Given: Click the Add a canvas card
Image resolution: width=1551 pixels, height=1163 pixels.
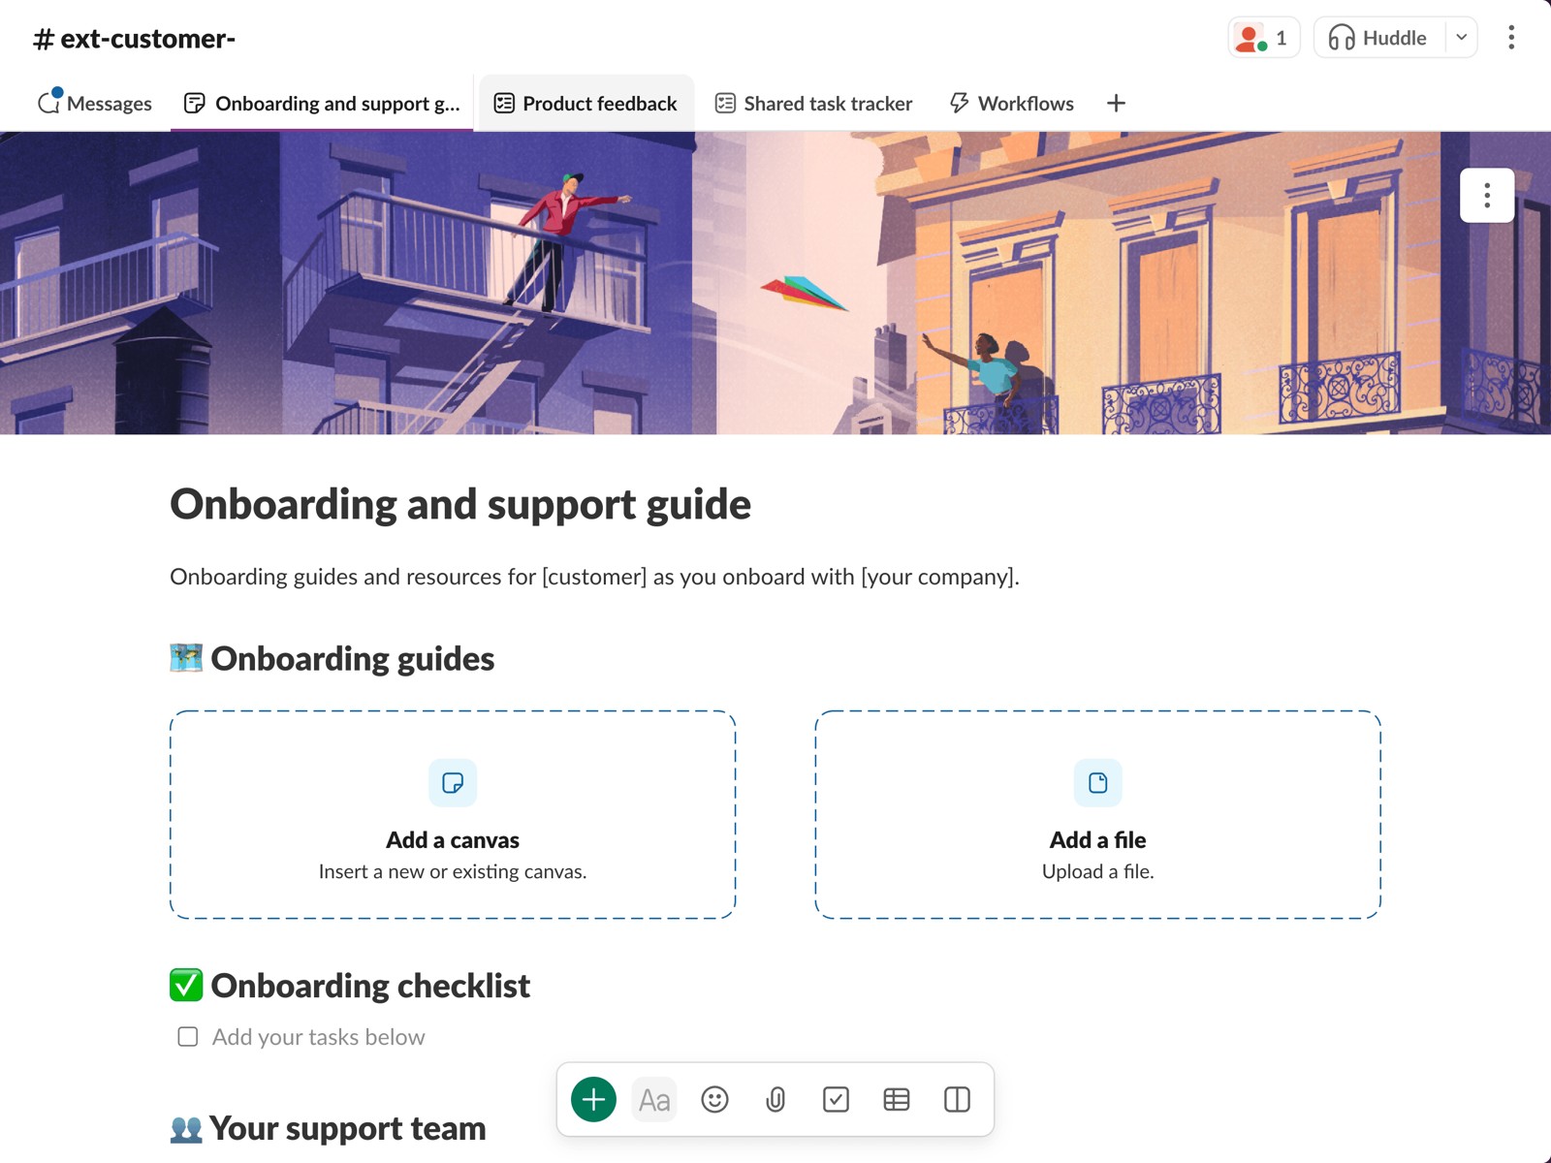Looking at the screenshot, I should (453, 814).
